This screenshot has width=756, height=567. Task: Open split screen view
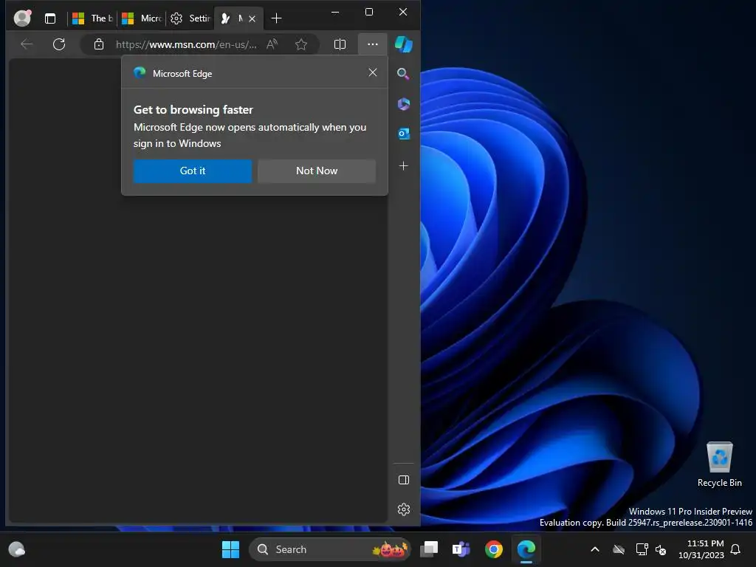(340, 44)
